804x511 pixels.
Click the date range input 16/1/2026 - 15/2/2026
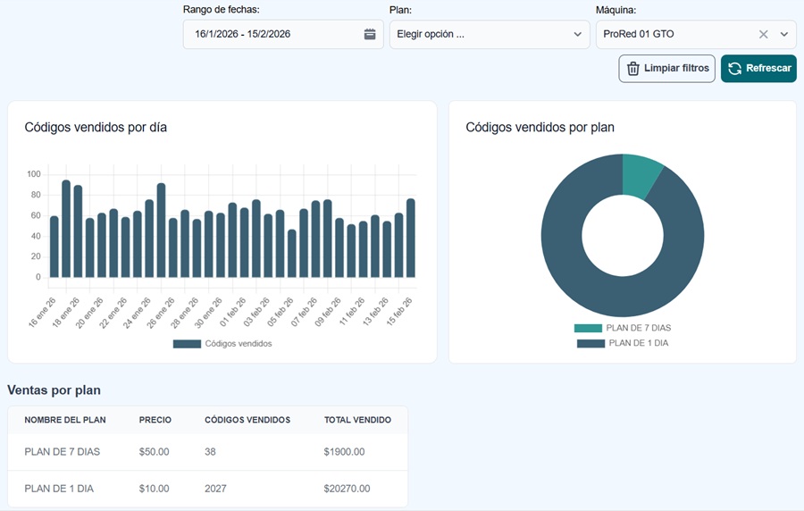click(268, 35)
